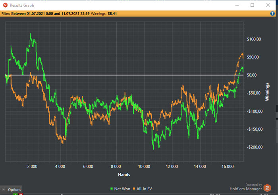Image resolution: width=278 pixels, height=195 pixels.
Task: Click the filter date range text
Action: (x=50, y=14)
